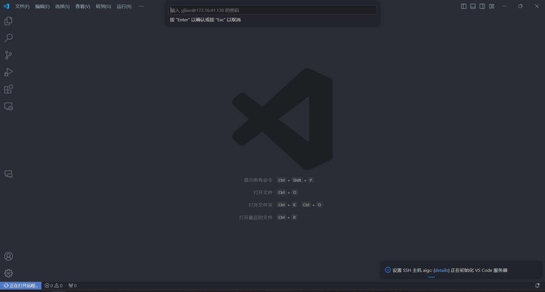Click the notification progress bar
Image resolution: width=545 pixels, height=292 pixels.
(431, 277)
